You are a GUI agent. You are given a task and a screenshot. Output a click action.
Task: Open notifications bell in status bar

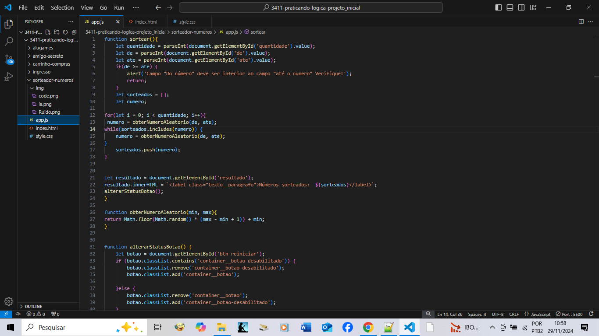click(591, 314)
